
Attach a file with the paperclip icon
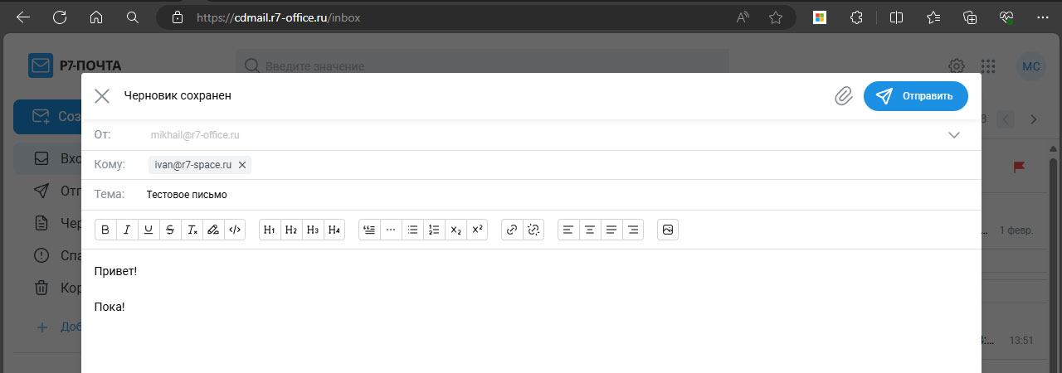coord(843,96)
